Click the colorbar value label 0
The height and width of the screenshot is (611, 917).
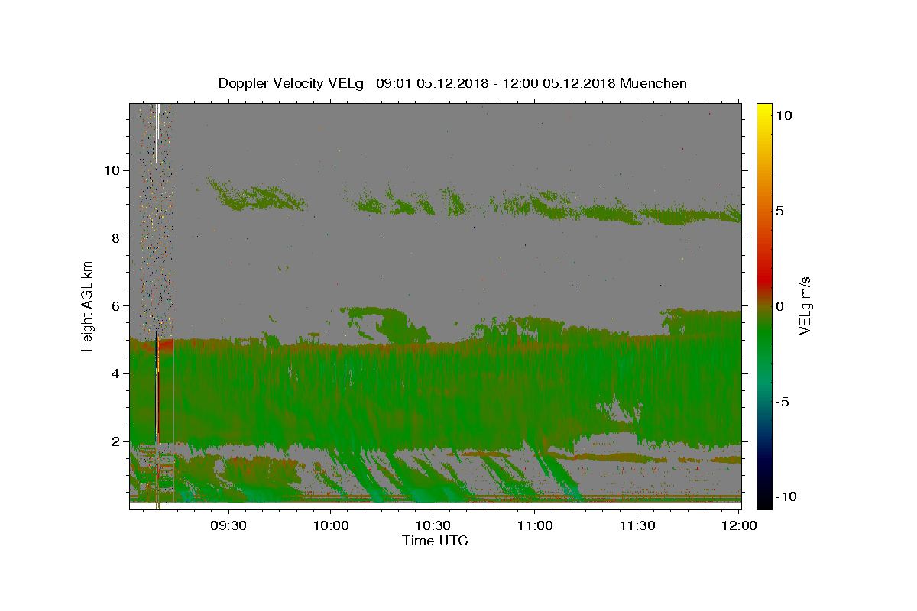(781, 306)
